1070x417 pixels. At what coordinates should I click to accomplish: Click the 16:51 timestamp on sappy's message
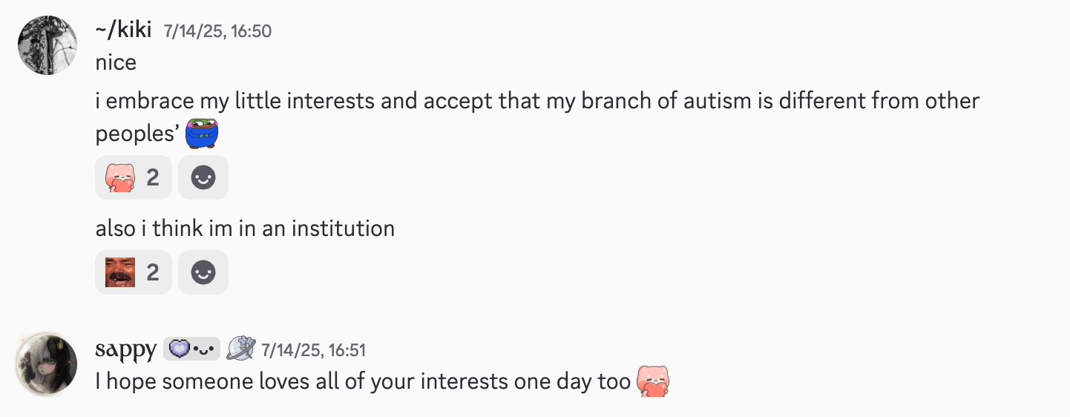pyautogui.click(x=313, y=349)
